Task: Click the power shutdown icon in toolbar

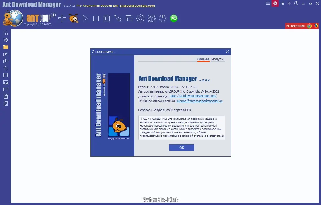Action: coord(163,18)
